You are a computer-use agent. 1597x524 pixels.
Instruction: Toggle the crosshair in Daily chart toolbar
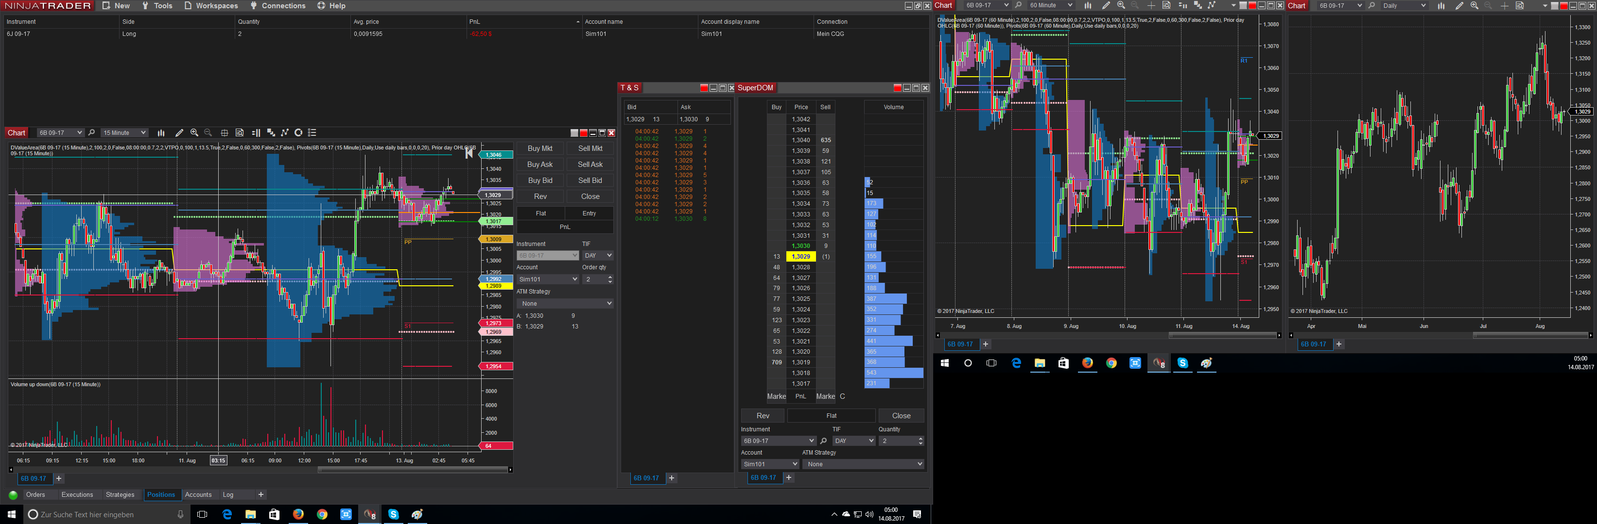[x=1505, y=5]
